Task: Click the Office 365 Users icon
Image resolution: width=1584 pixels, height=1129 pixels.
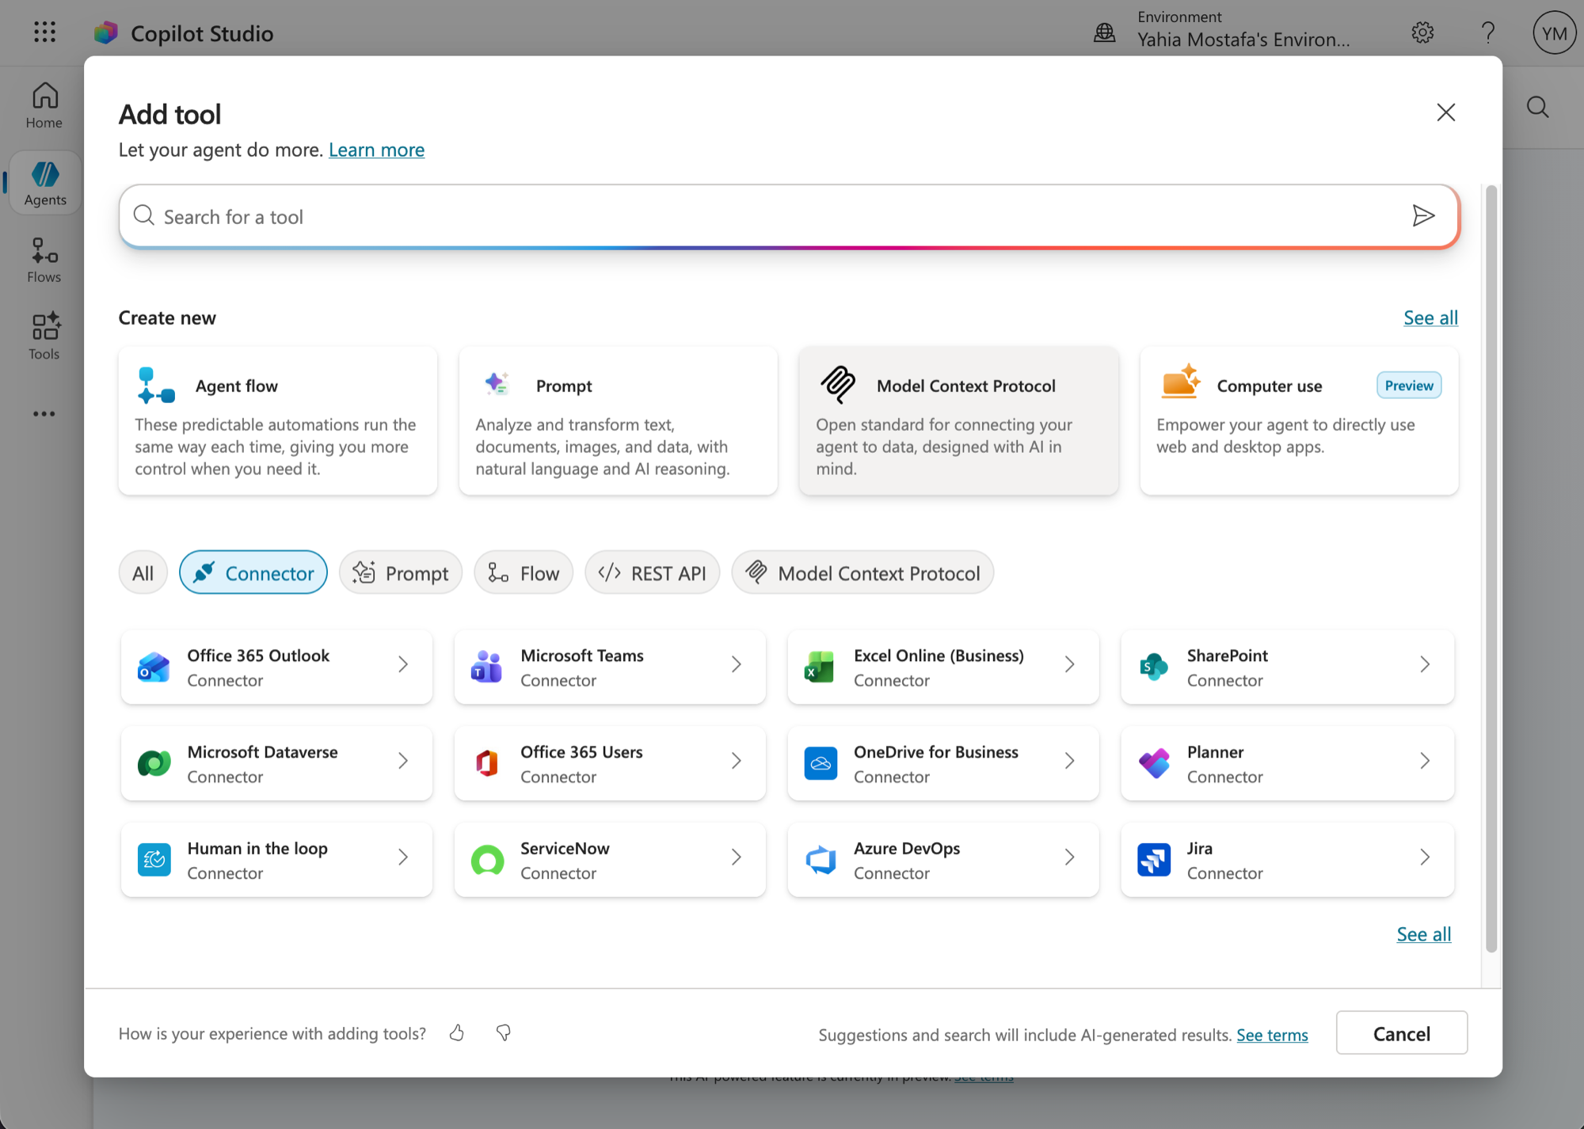Action: pos(486,763)
